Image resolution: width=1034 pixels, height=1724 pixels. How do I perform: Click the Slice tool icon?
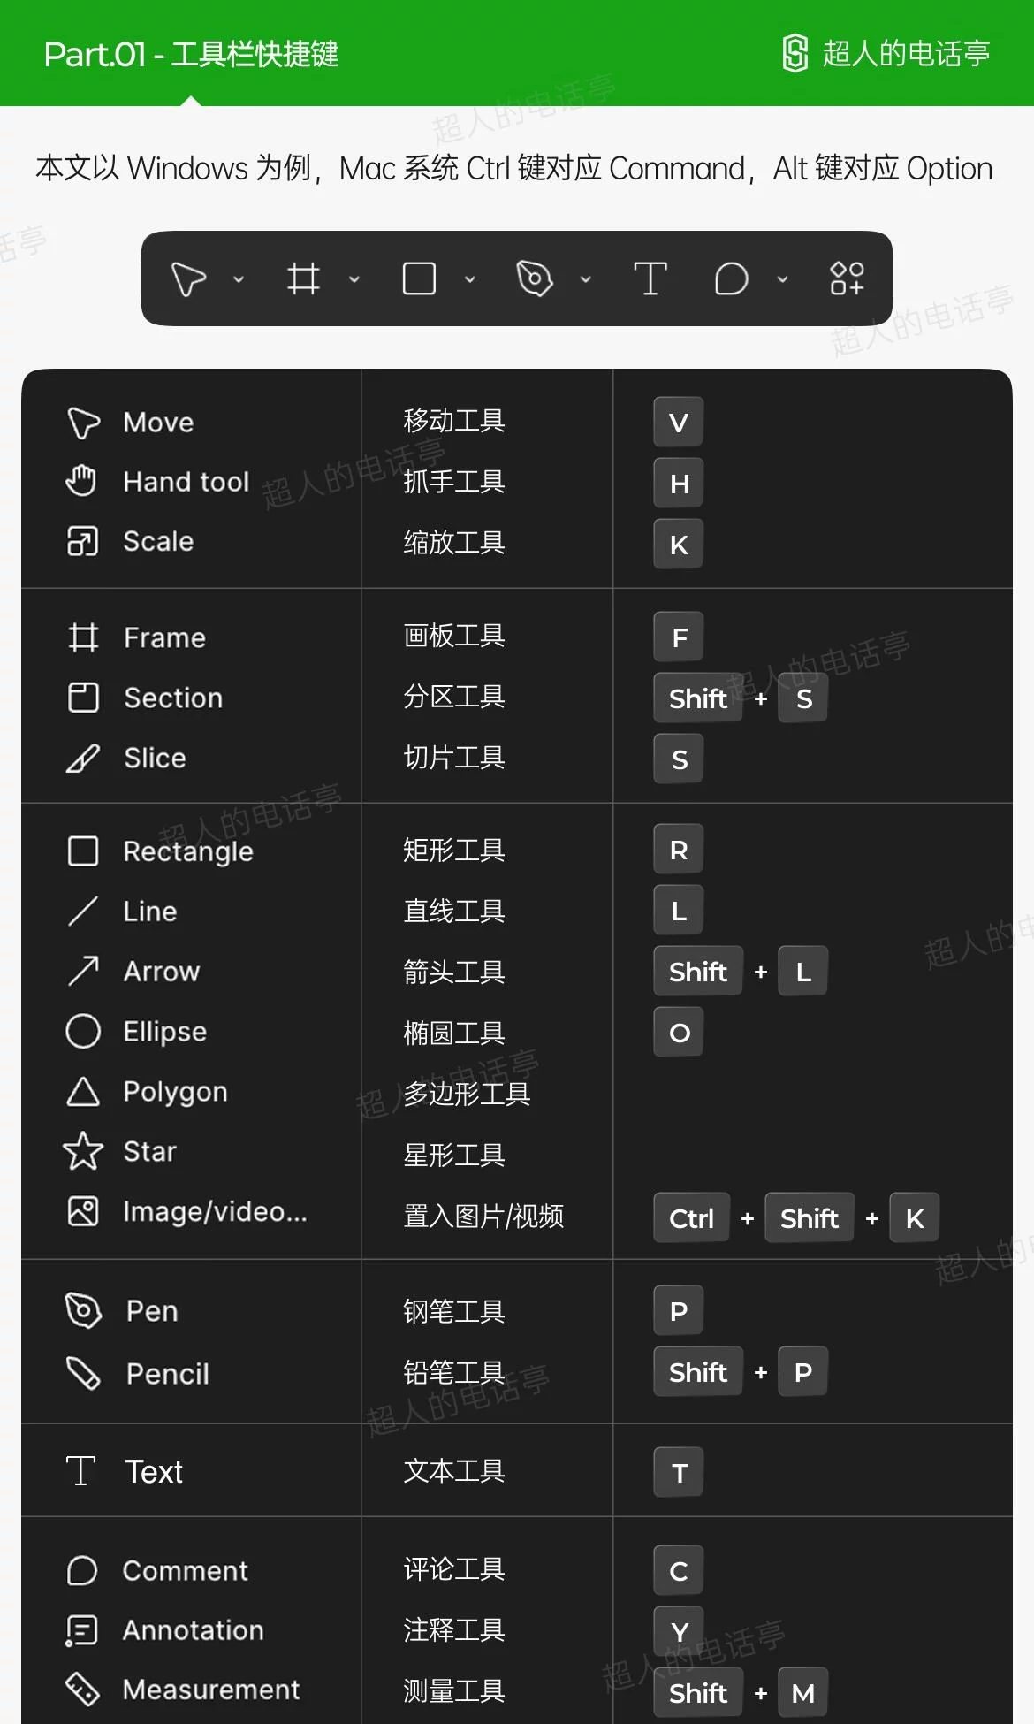(83, 758)
